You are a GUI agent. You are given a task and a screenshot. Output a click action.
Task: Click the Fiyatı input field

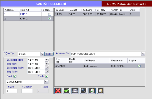tap(12, 91)
